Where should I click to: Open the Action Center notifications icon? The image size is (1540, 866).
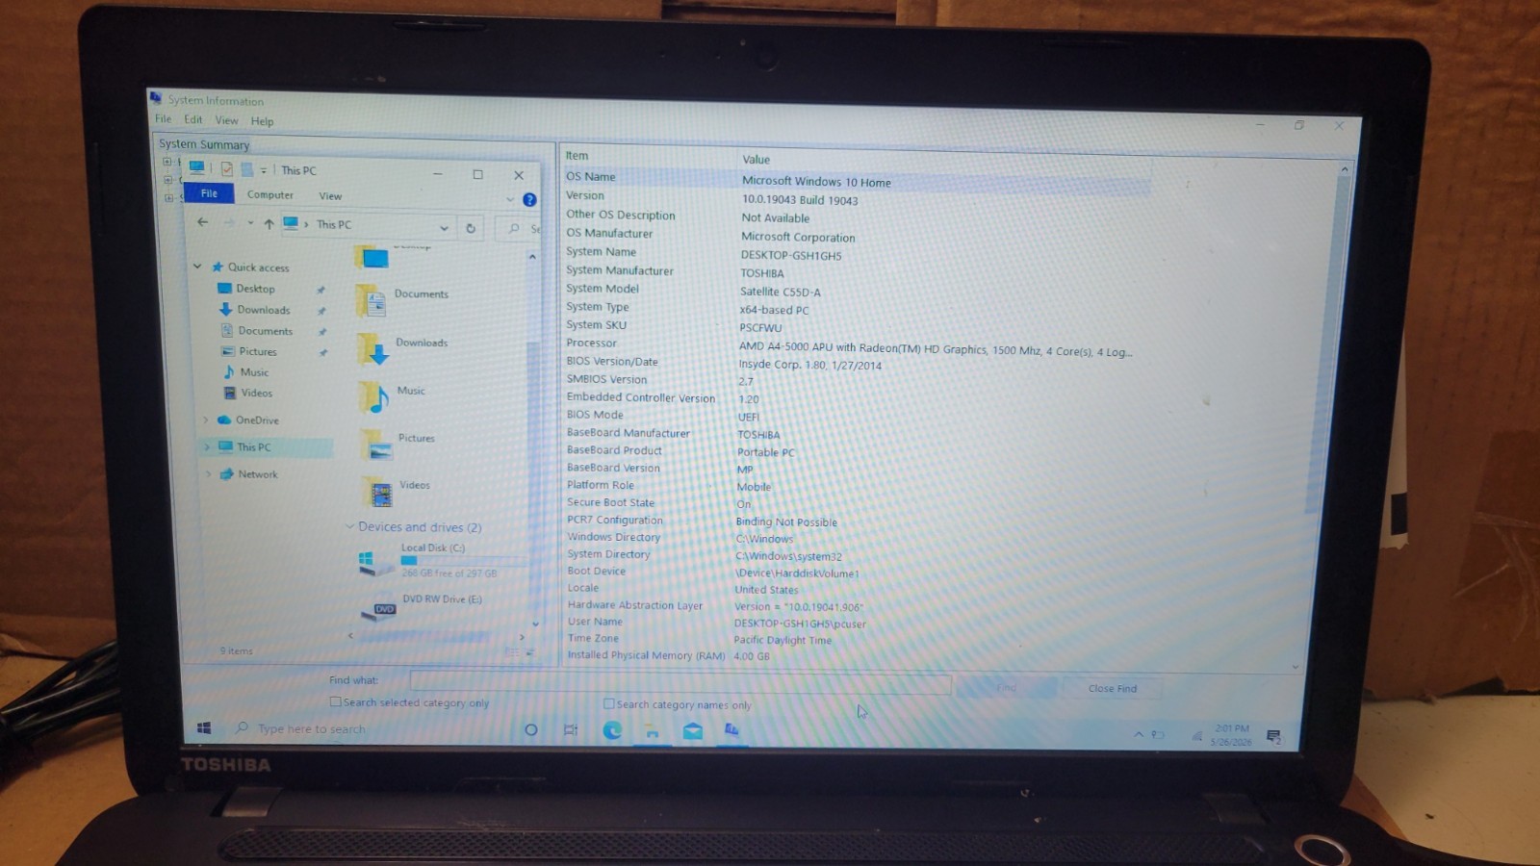(x=1273, y=736)
